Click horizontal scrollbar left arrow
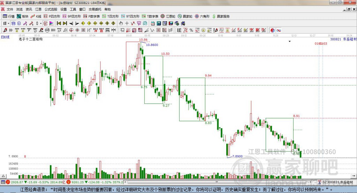 coord(125,182)
